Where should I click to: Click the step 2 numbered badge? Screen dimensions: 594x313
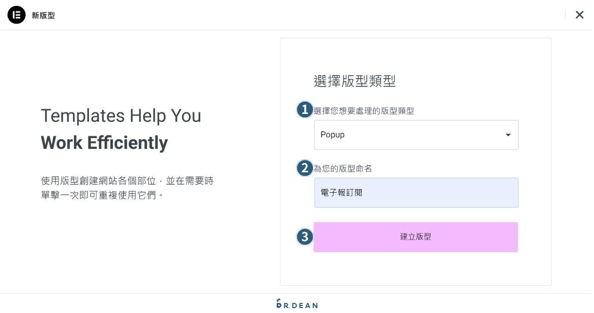(x=305, y=168)
